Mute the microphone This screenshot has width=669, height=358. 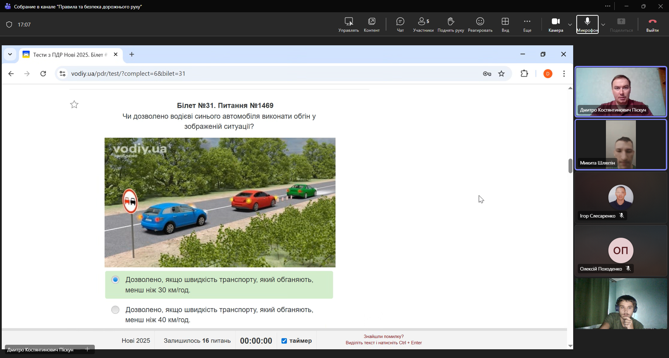point(587,24)
